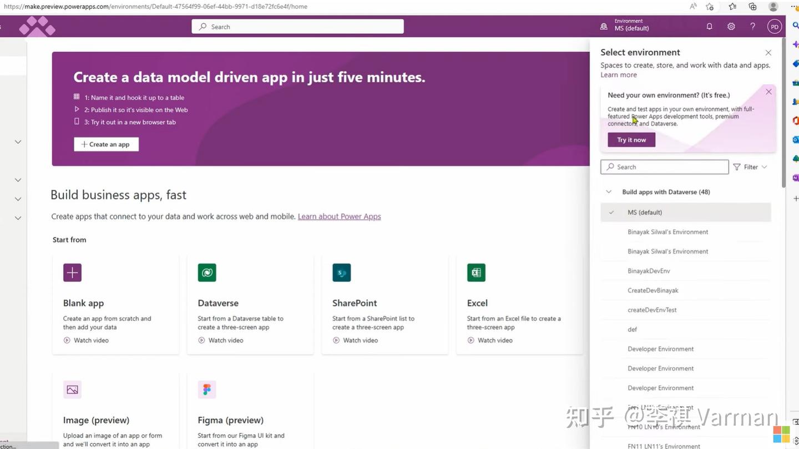
Task: Open the Outlook icon in Edge sidebar
Action: (x=795, y=139)
